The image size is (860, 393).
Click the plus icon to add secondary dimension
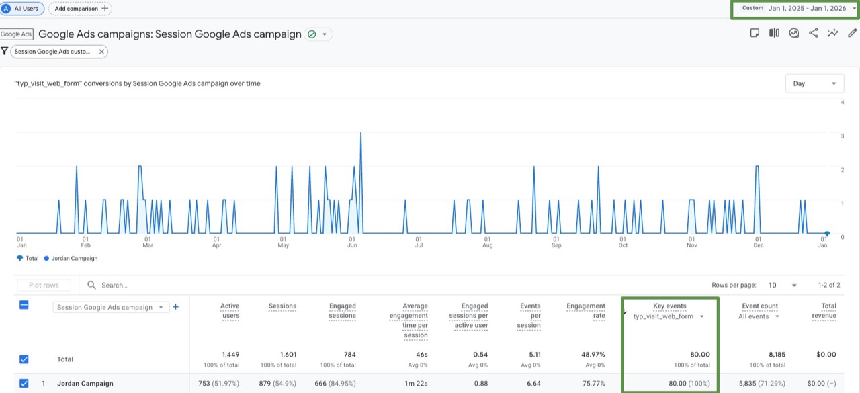(x=176, y=307)
